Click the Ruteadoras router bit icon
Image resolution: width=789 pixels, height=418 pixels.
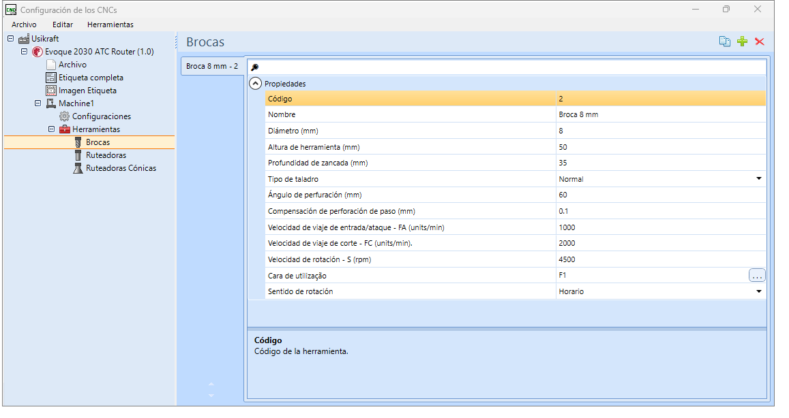[78, 155]
